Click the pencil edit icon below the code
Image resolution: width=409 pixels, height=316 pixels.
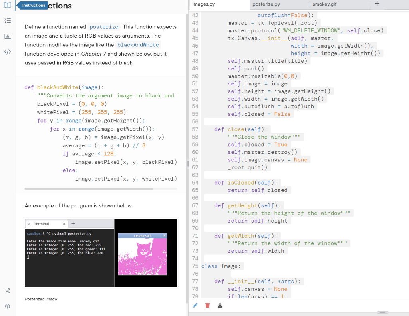(195, 305)
